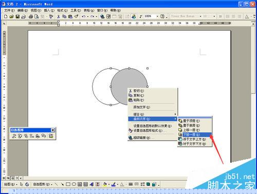Select the Arrow tool in drawing toolbar

pyautogui.click(x=62, y=184)
